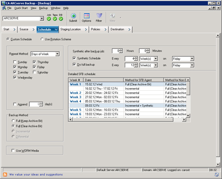Open Synthetic Schedule Friday day dropdown
Image resolution: width=222 pixels, height=179 pixels.
192,58
